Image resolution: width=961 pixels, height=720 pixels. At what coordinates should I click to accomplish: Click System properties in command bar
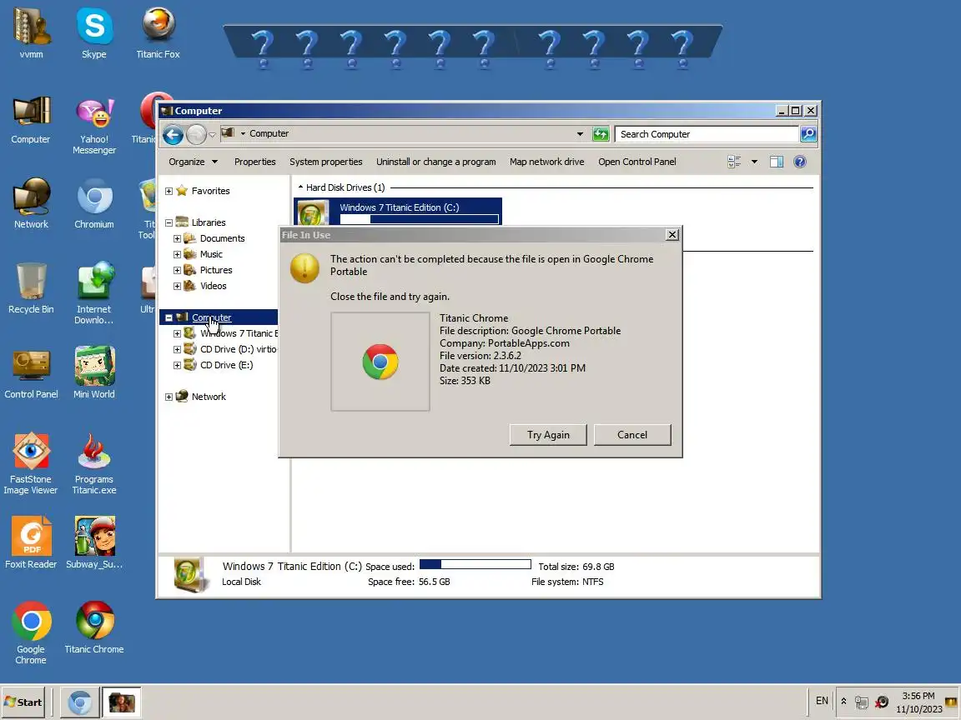326,162
